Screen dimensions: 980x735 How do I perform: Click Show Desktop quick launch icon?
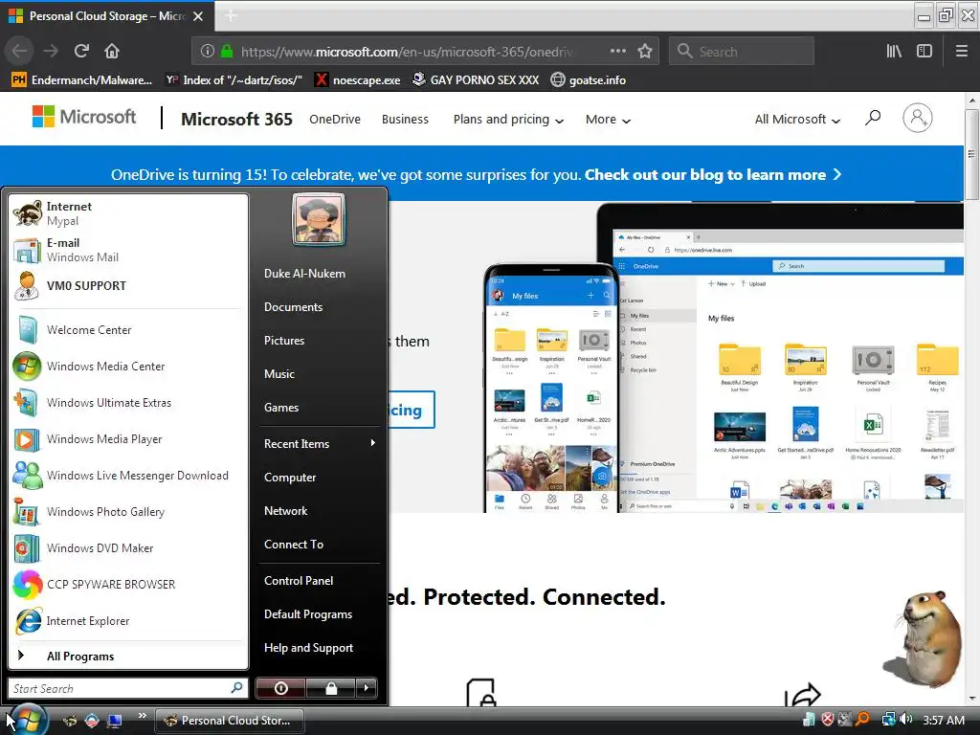pyautogui.click(x=115, y=721)
